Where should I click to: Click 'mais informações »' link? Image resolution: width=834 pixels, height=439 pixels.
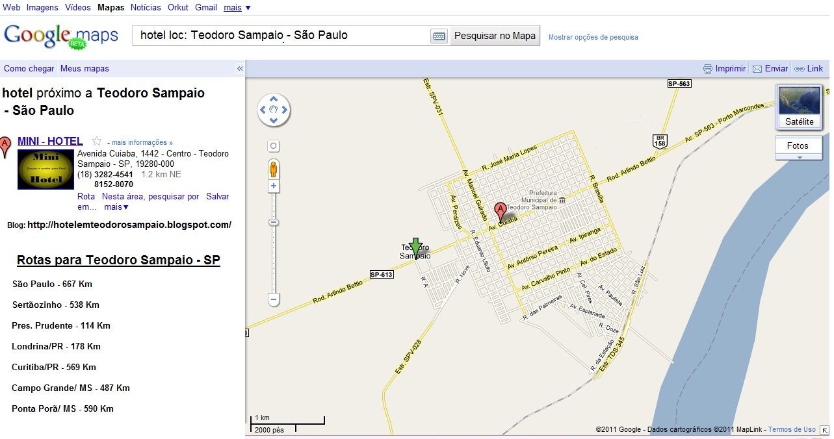click(142, 142)
